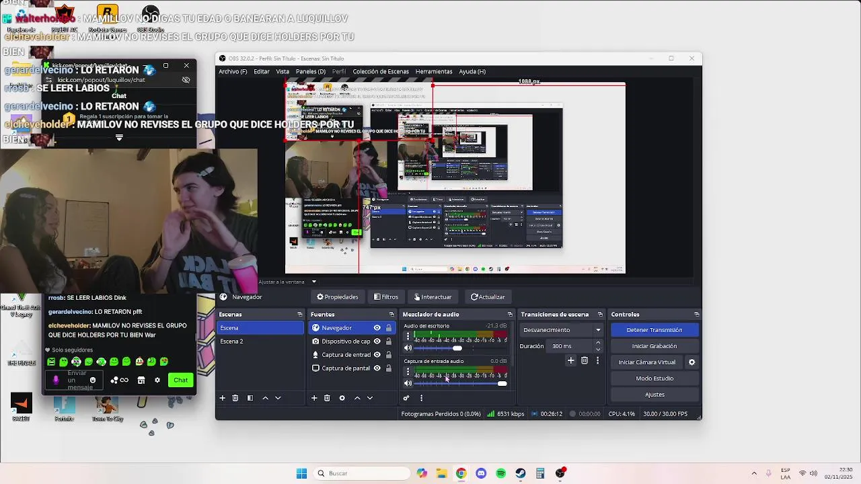Open Kick chat settings gear icon

point(157,380)
